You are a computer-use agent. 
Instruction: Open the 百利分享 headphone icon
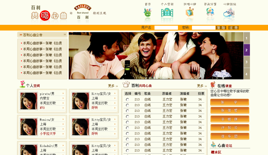(x=210, y=12)
